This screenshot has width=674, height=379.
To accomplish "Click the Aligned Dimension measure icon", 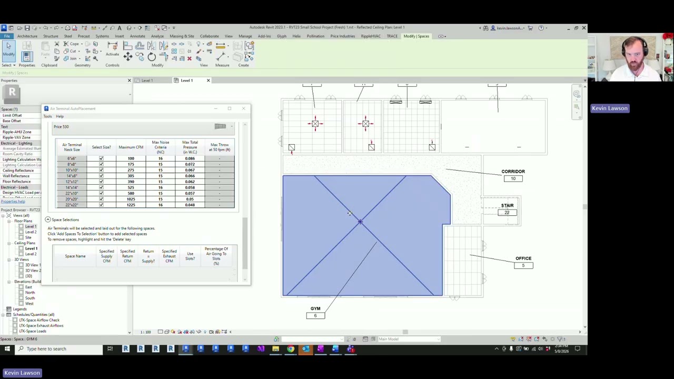I will [220, 56].
